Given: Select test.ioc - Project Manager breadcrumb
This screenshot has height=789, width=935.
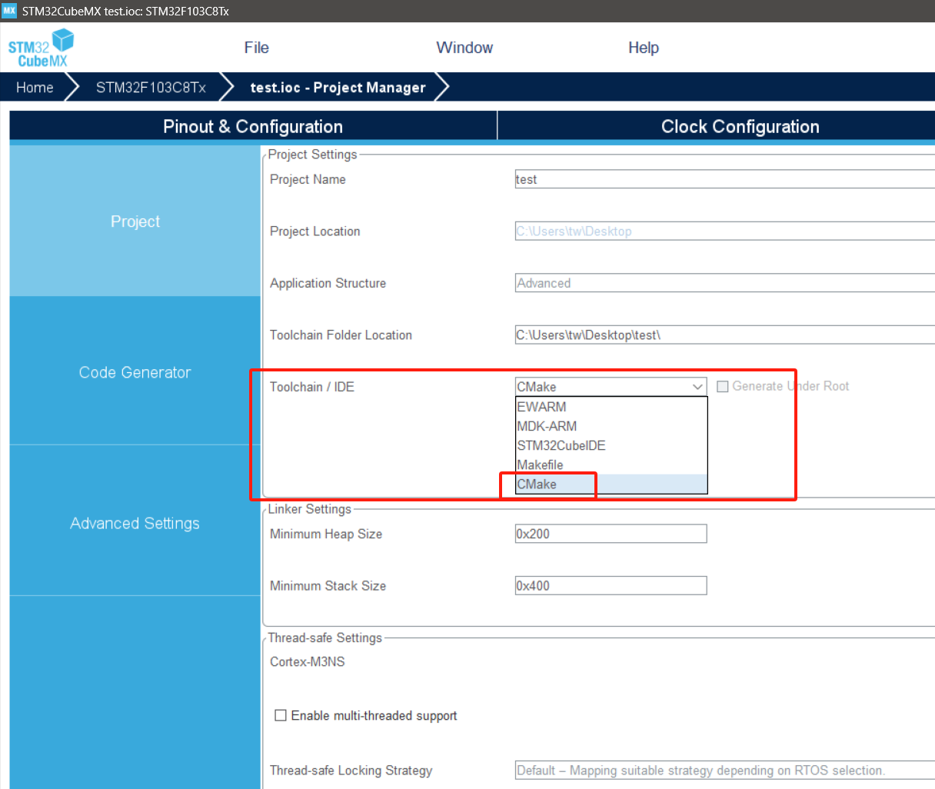Looking at the screenshot, I should point(338,88).
